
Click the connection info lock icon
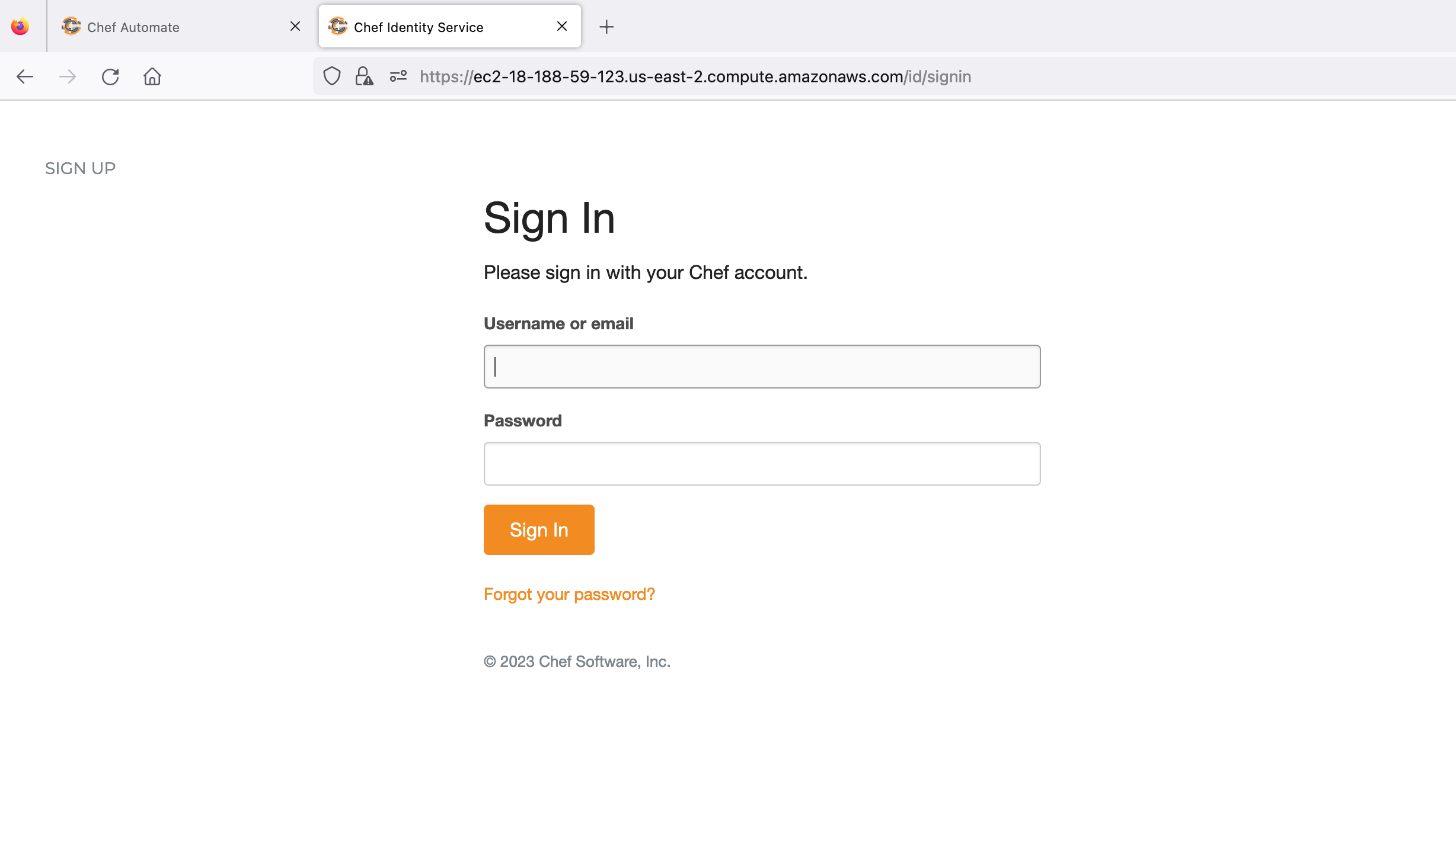tap(363, 76)
